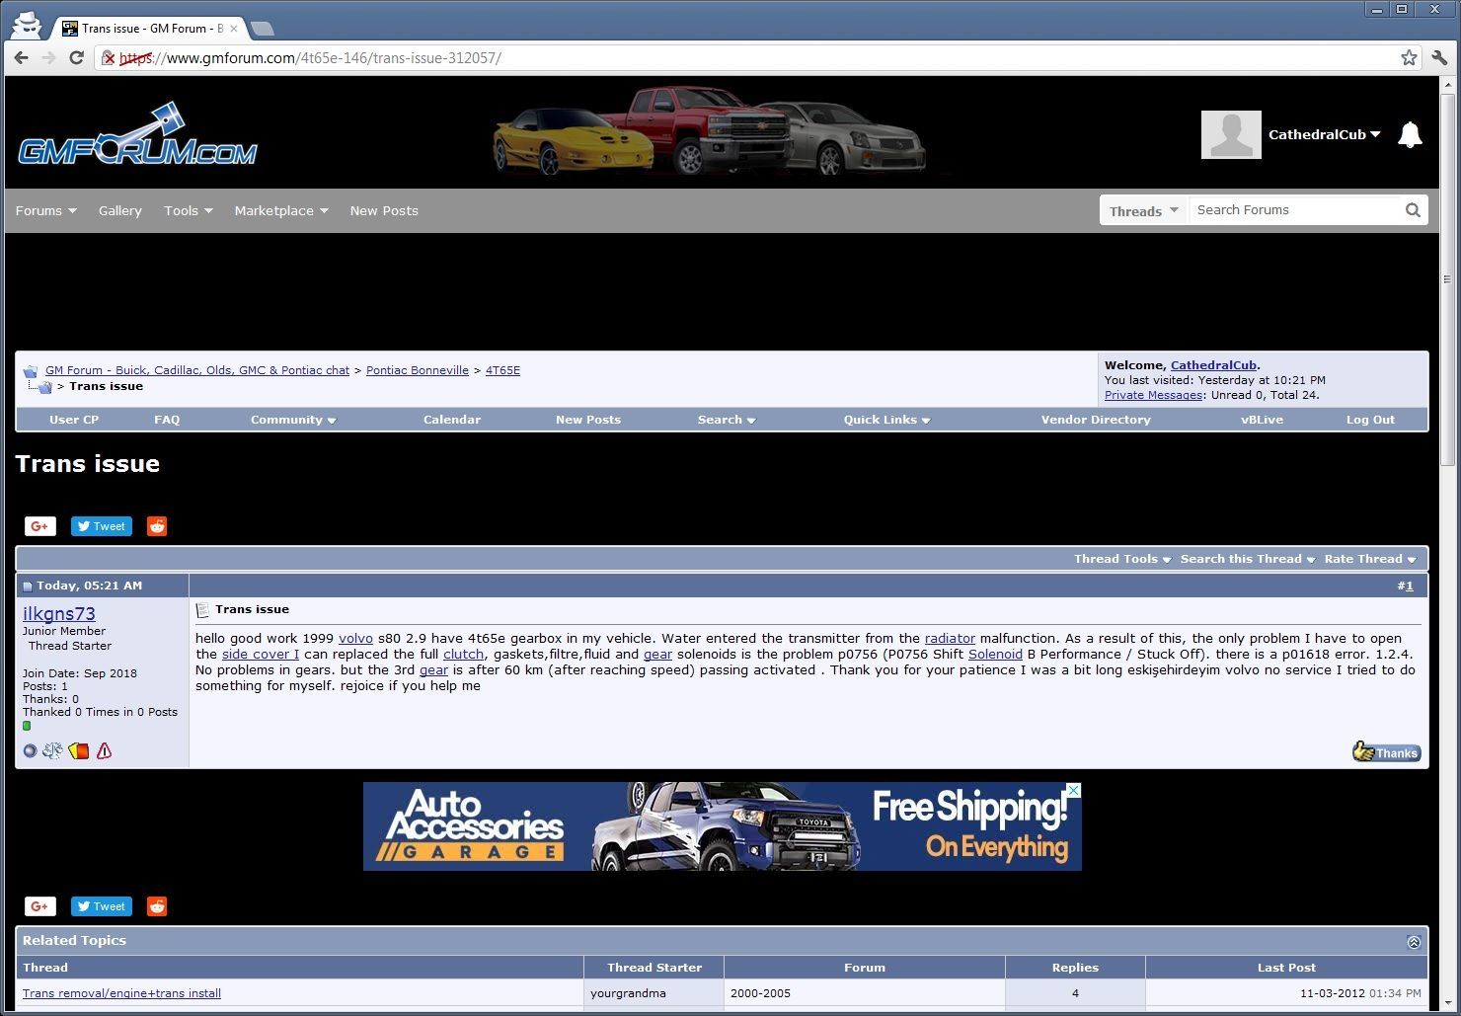Screen dimensions: 1461x1016
Task: Click into the Search Forums text field
Action: 1293,210
